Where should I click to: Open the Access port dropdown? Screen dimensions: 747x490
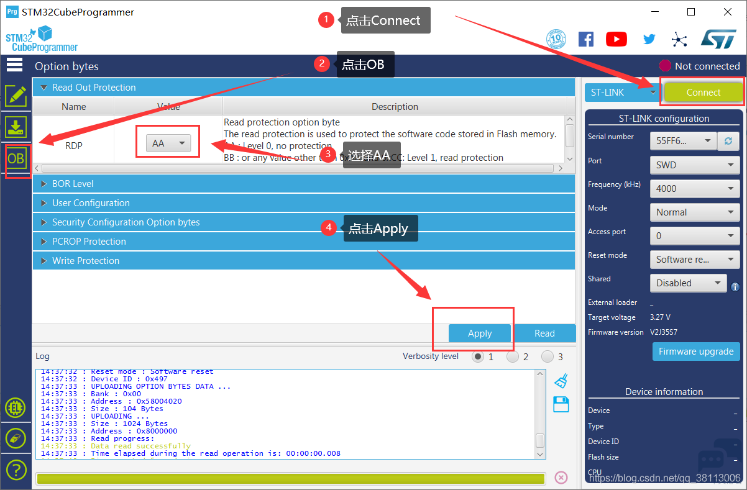click(x=695, y=236)
